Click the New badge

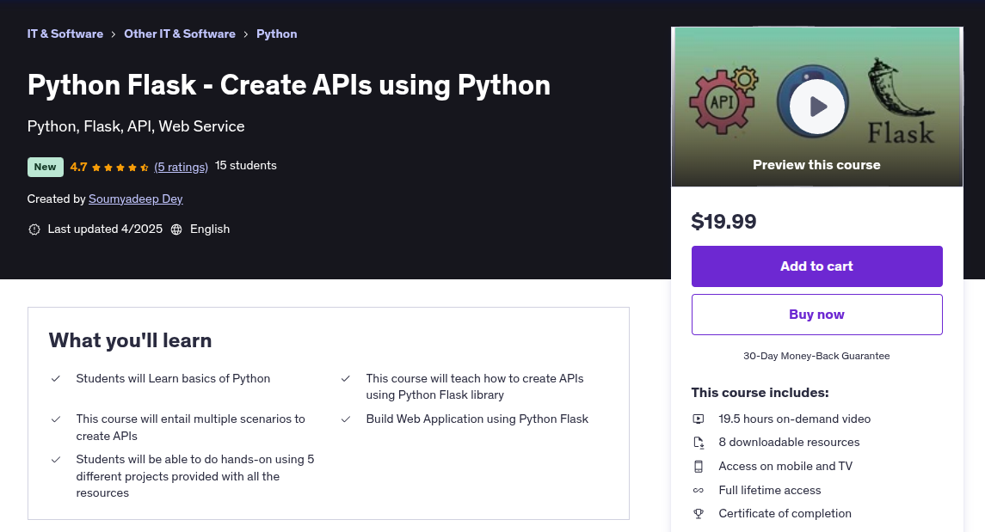tap(46, 167)
